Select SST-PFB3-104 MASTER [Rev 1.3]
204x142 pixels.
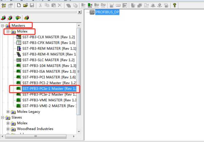click(x=49, y=66)
